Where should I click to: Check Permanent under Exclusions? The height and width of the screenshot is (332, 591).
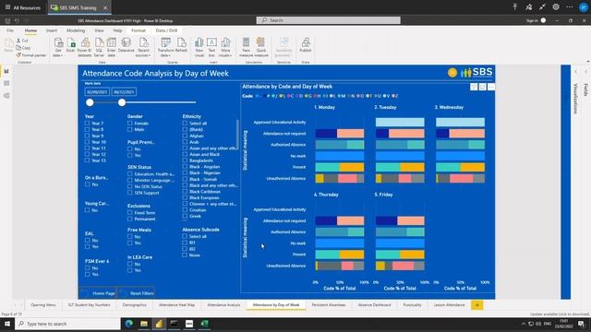point(129,219)
